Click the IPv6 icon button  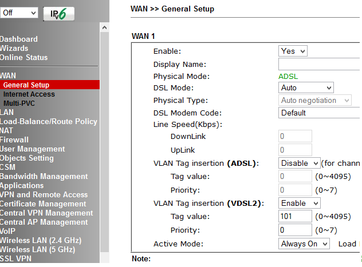[58, 13]
